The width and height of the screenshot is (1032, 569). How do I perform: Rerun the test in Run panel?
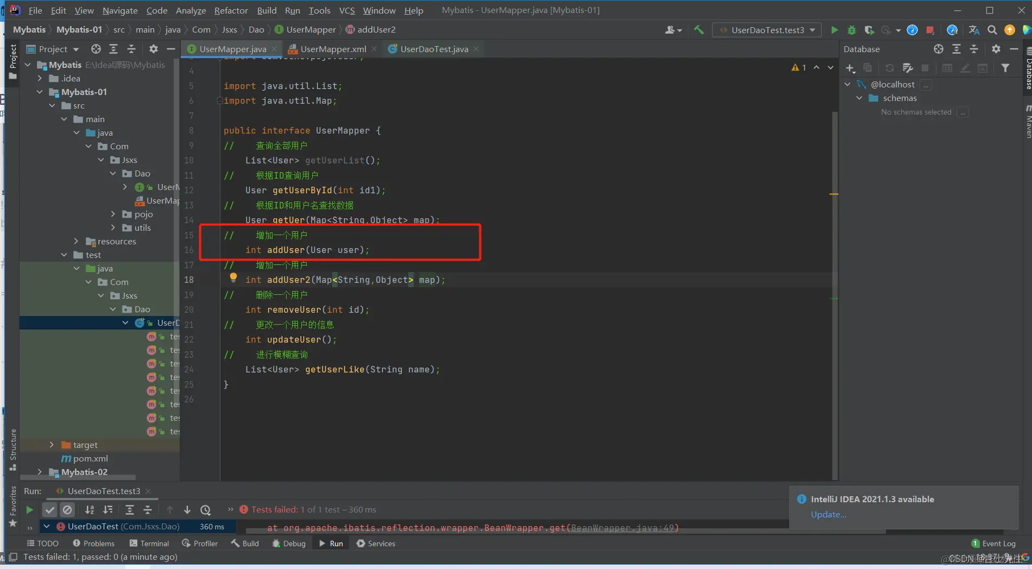pos(29,510)
